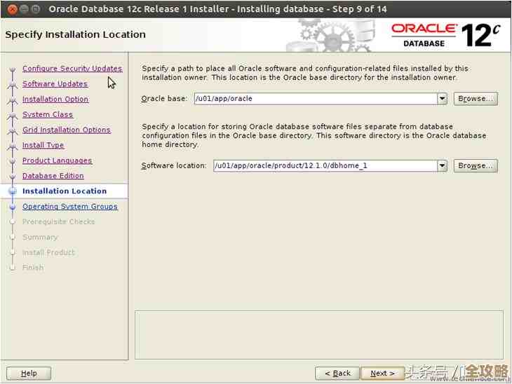Click the greyed Finish step label
The width and height of the screenshot is (512, 384).
pos(33,268)
